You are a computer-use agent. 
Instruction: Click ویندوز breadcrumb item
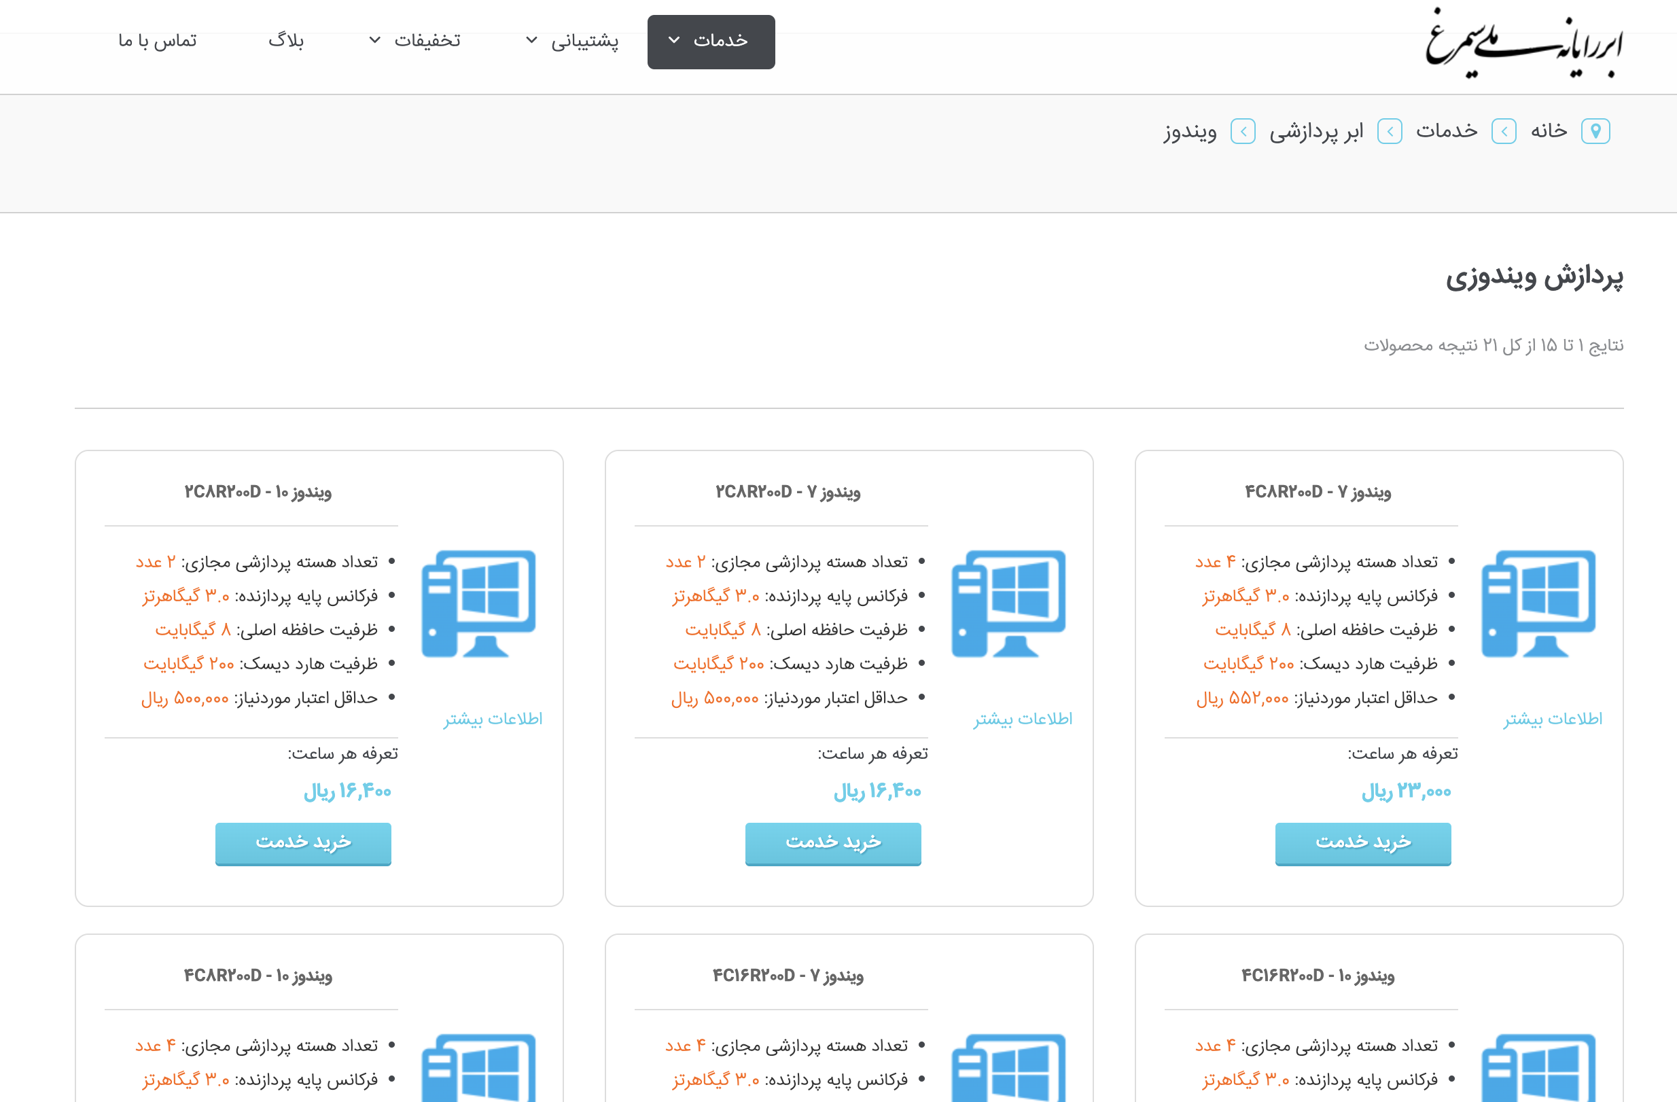[1190, 132]
